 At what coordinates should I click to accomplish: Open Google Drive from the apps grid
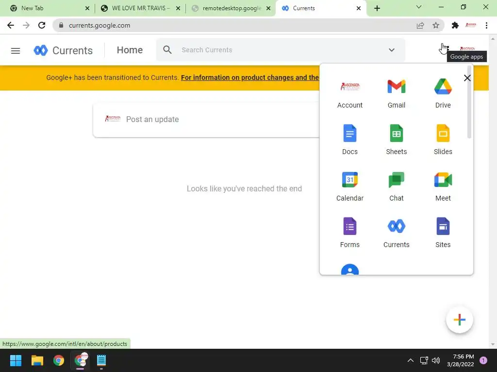point(443,93)
